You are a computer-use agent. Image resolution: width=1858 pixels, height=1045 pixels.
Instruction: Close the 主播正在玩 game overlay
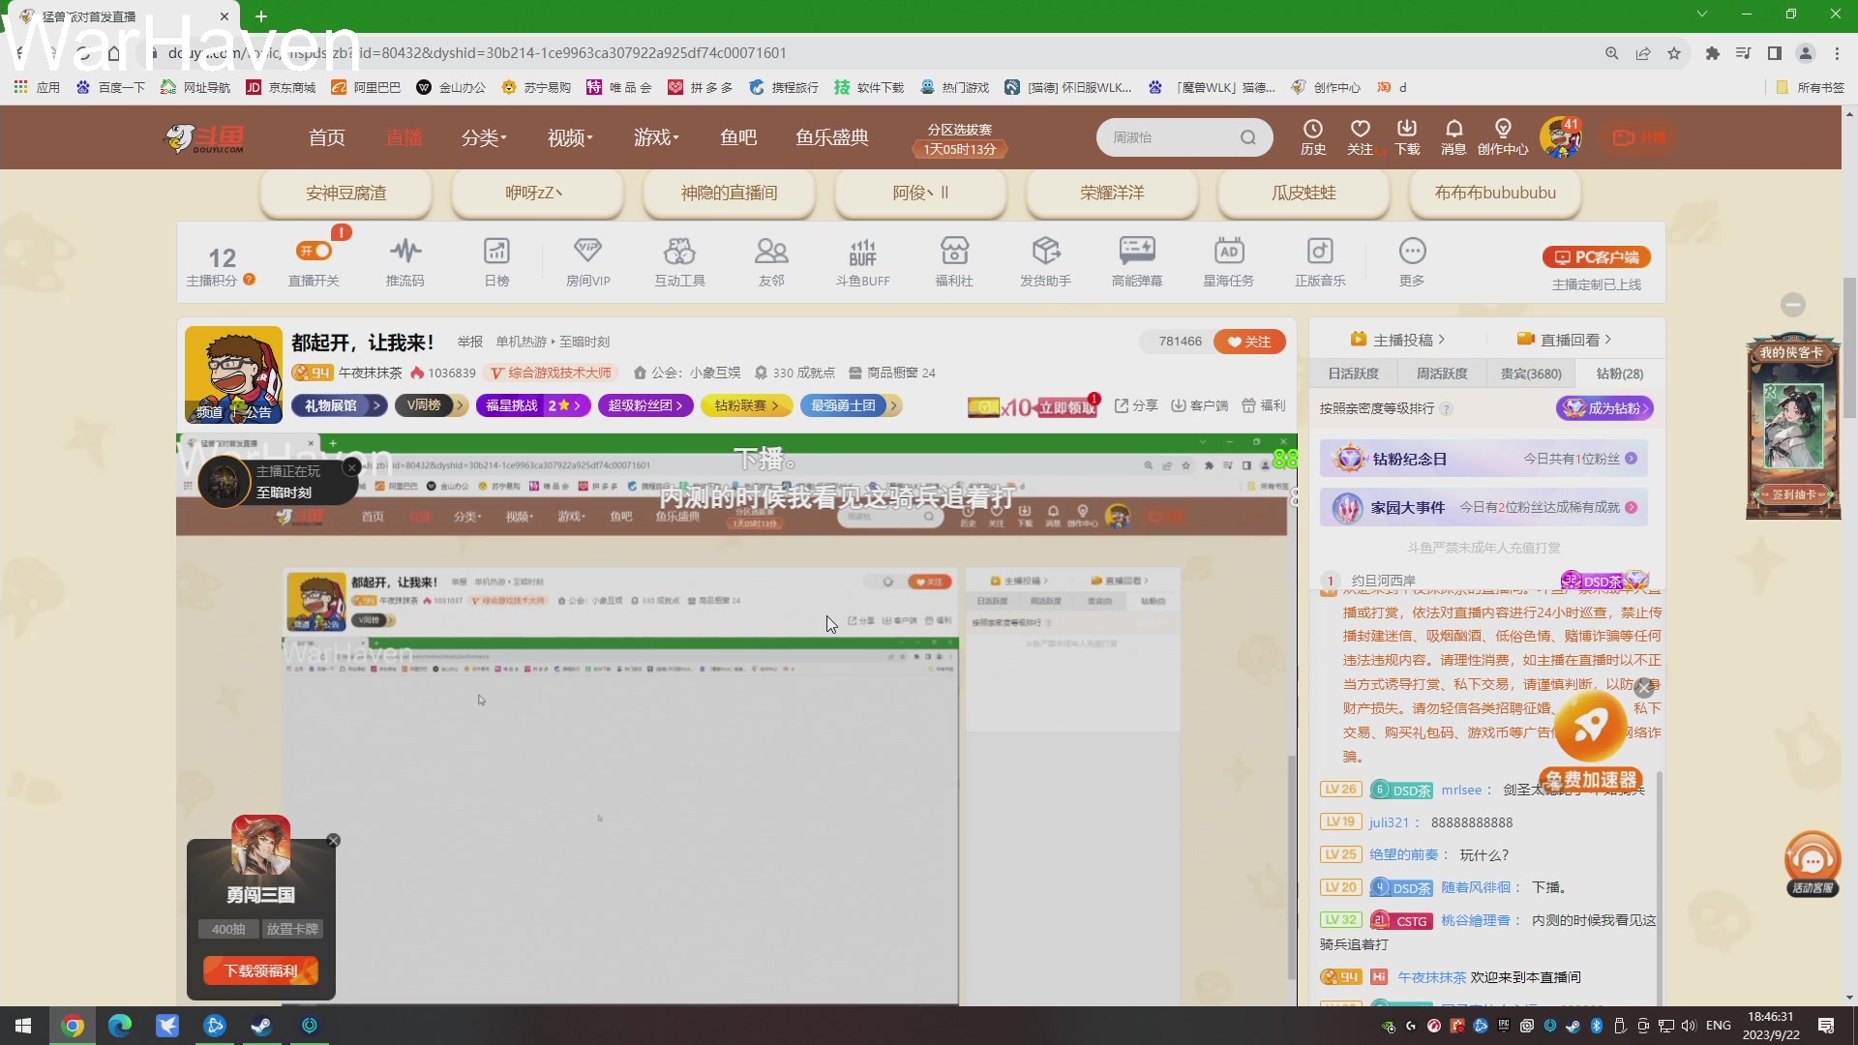352,467
